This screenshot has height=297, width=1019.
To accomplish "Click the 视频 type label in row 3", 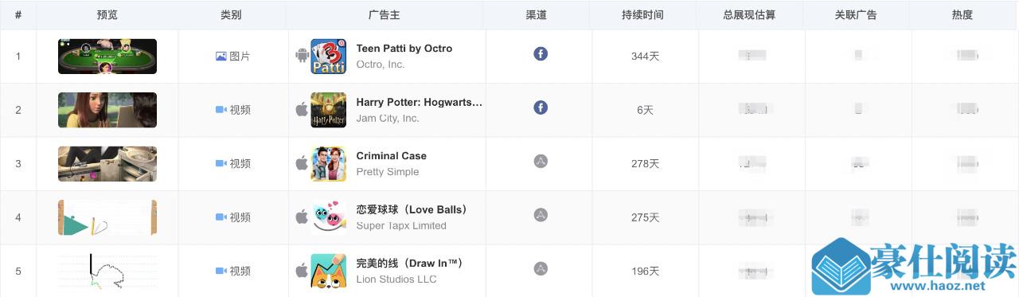I will pos(240,163).
